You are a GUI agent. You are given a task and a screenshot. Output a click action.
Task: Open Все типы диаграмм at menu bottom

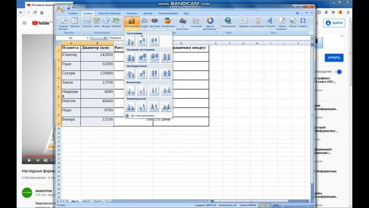[143, 116]
